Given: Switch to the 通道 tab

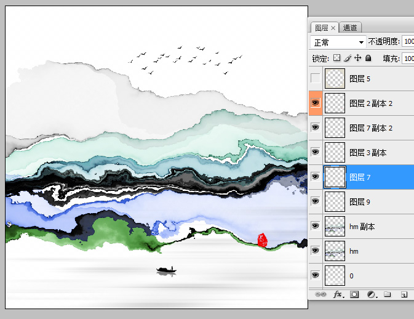Looking at the screenshot, I should (x=350, y=28).
